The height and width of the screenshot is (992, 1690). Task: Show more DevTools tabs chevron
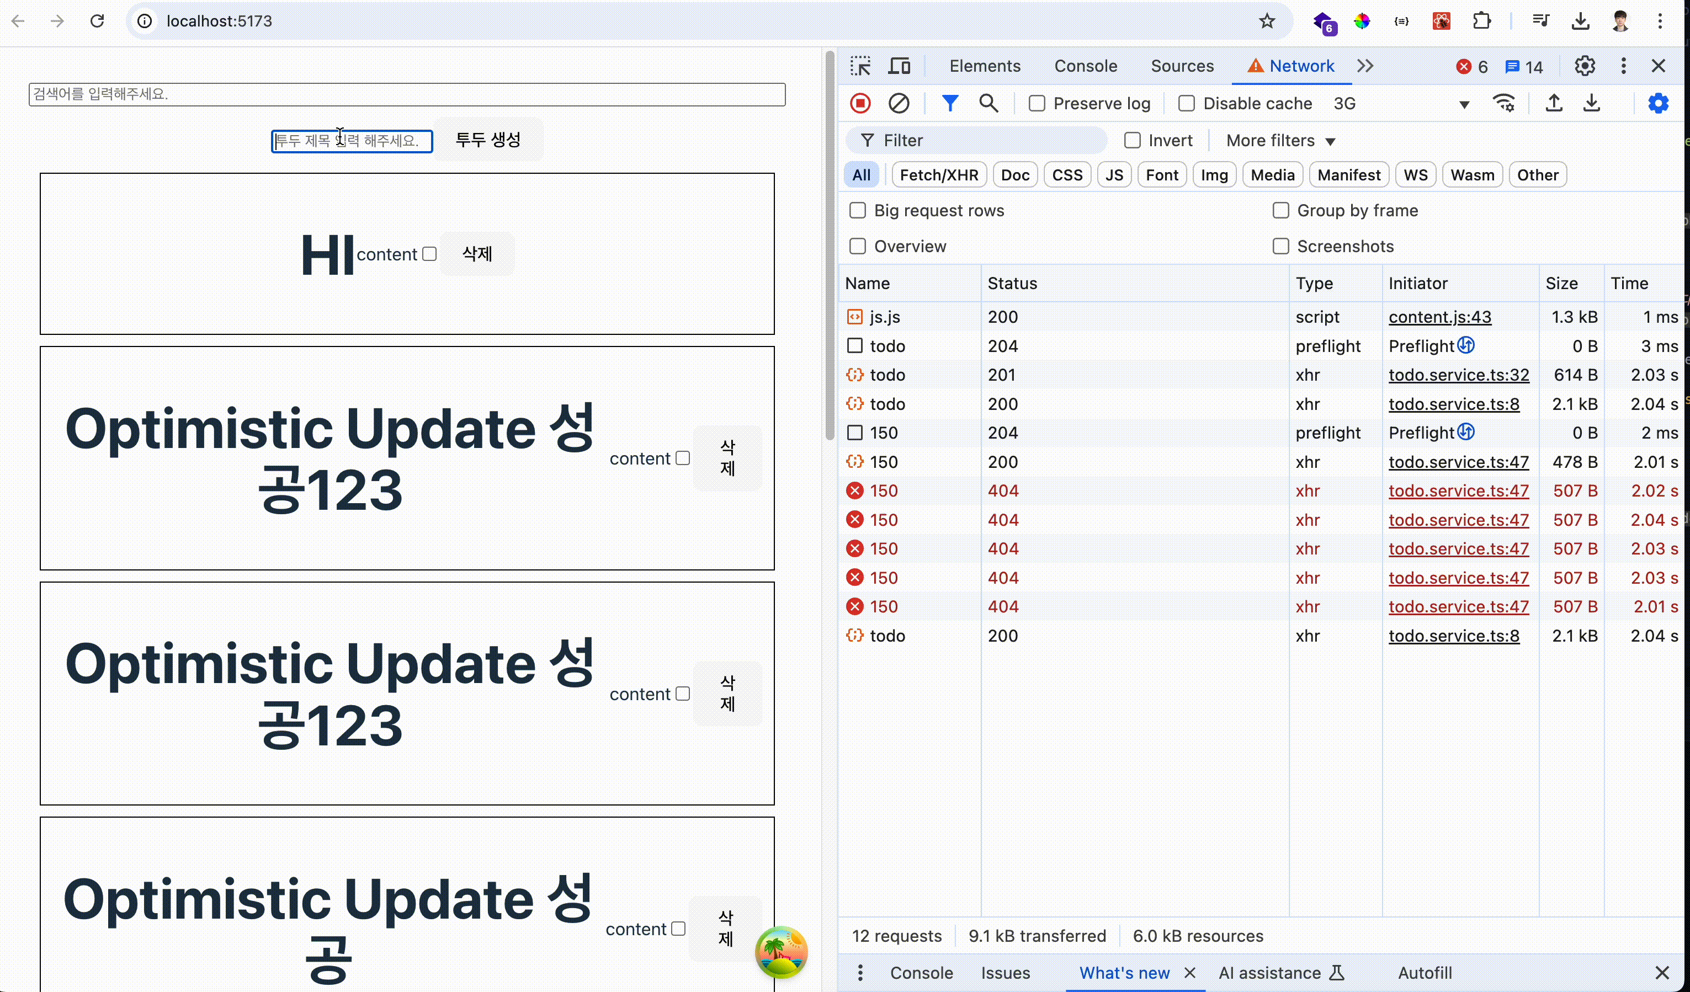click(1365, 66)
